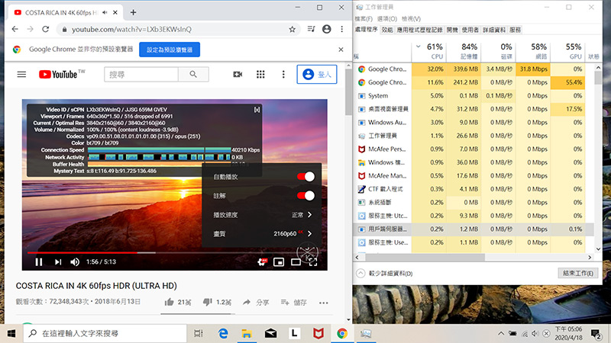This screenshot has height=343, width=611.
Task: Pause the YouTube video
Action: click(x=39, y=261)
